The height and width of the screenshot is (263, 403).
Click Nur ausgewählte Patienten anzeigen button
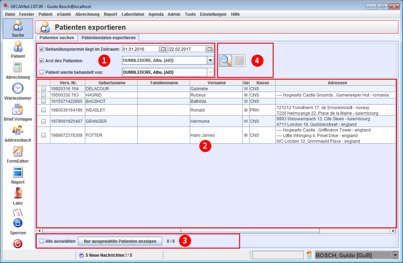[120, 241]
